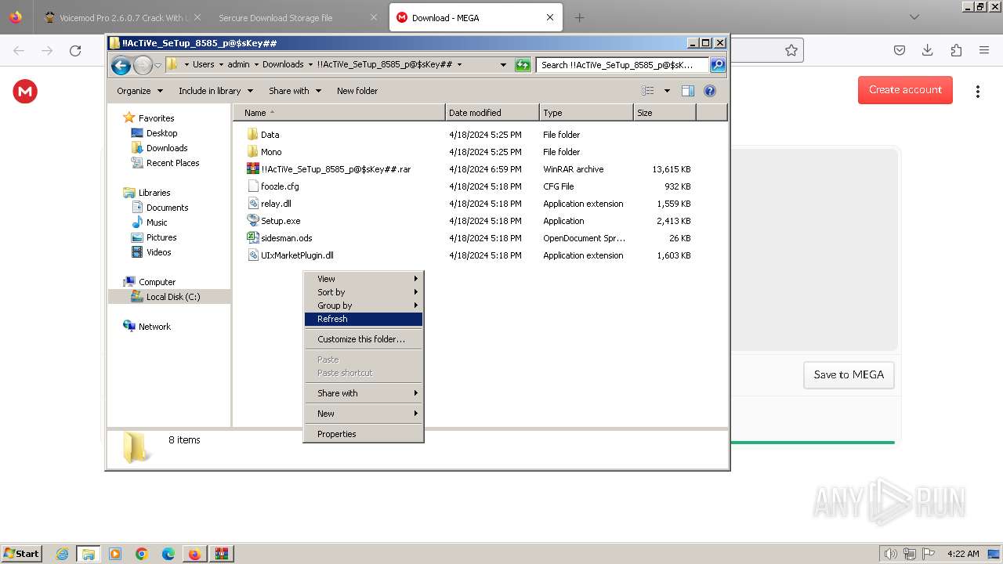
Task: Select Network in navigation pane
Action: [x=154, y=327]
